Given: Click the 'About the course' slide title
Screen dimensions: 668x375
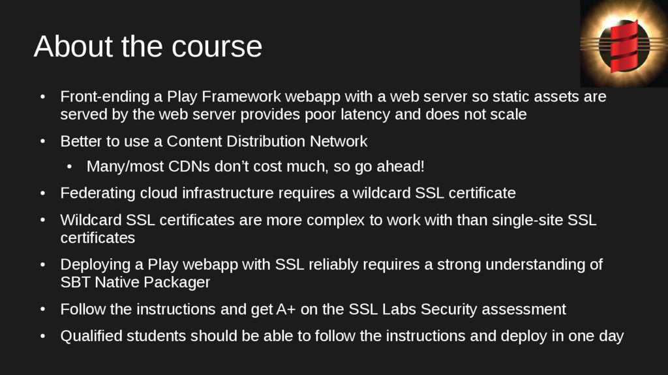Looking at the screenshot, I should click(148, 46).
